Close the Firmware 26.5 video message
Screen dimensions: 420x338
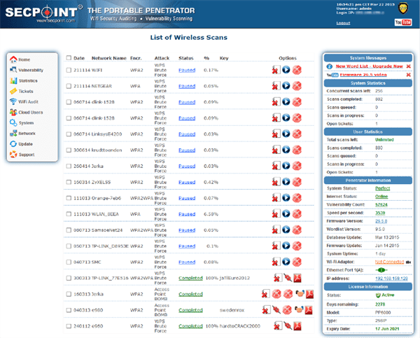tap(408, 74)
